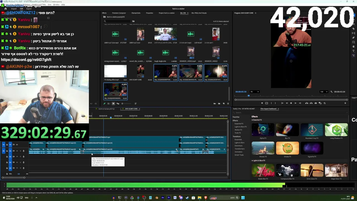Select Distortions under Transitions list
The image size is (357, 201).
pyautogui.click(x=238, y=146)
